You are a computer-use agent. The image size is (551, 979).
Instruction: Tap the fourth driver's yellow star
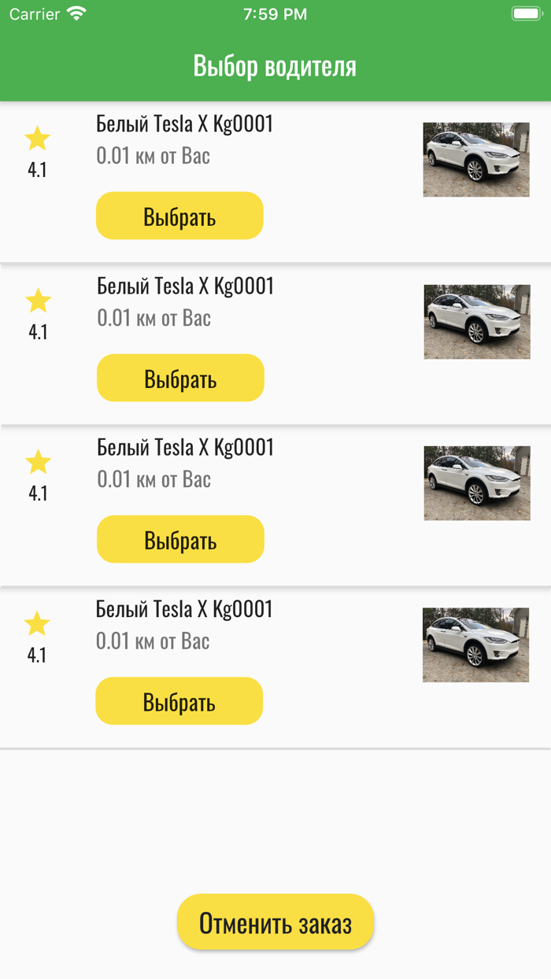click(37, 625)
